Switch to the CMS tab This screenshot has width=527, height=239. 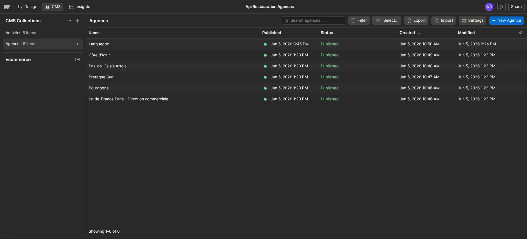53,7
